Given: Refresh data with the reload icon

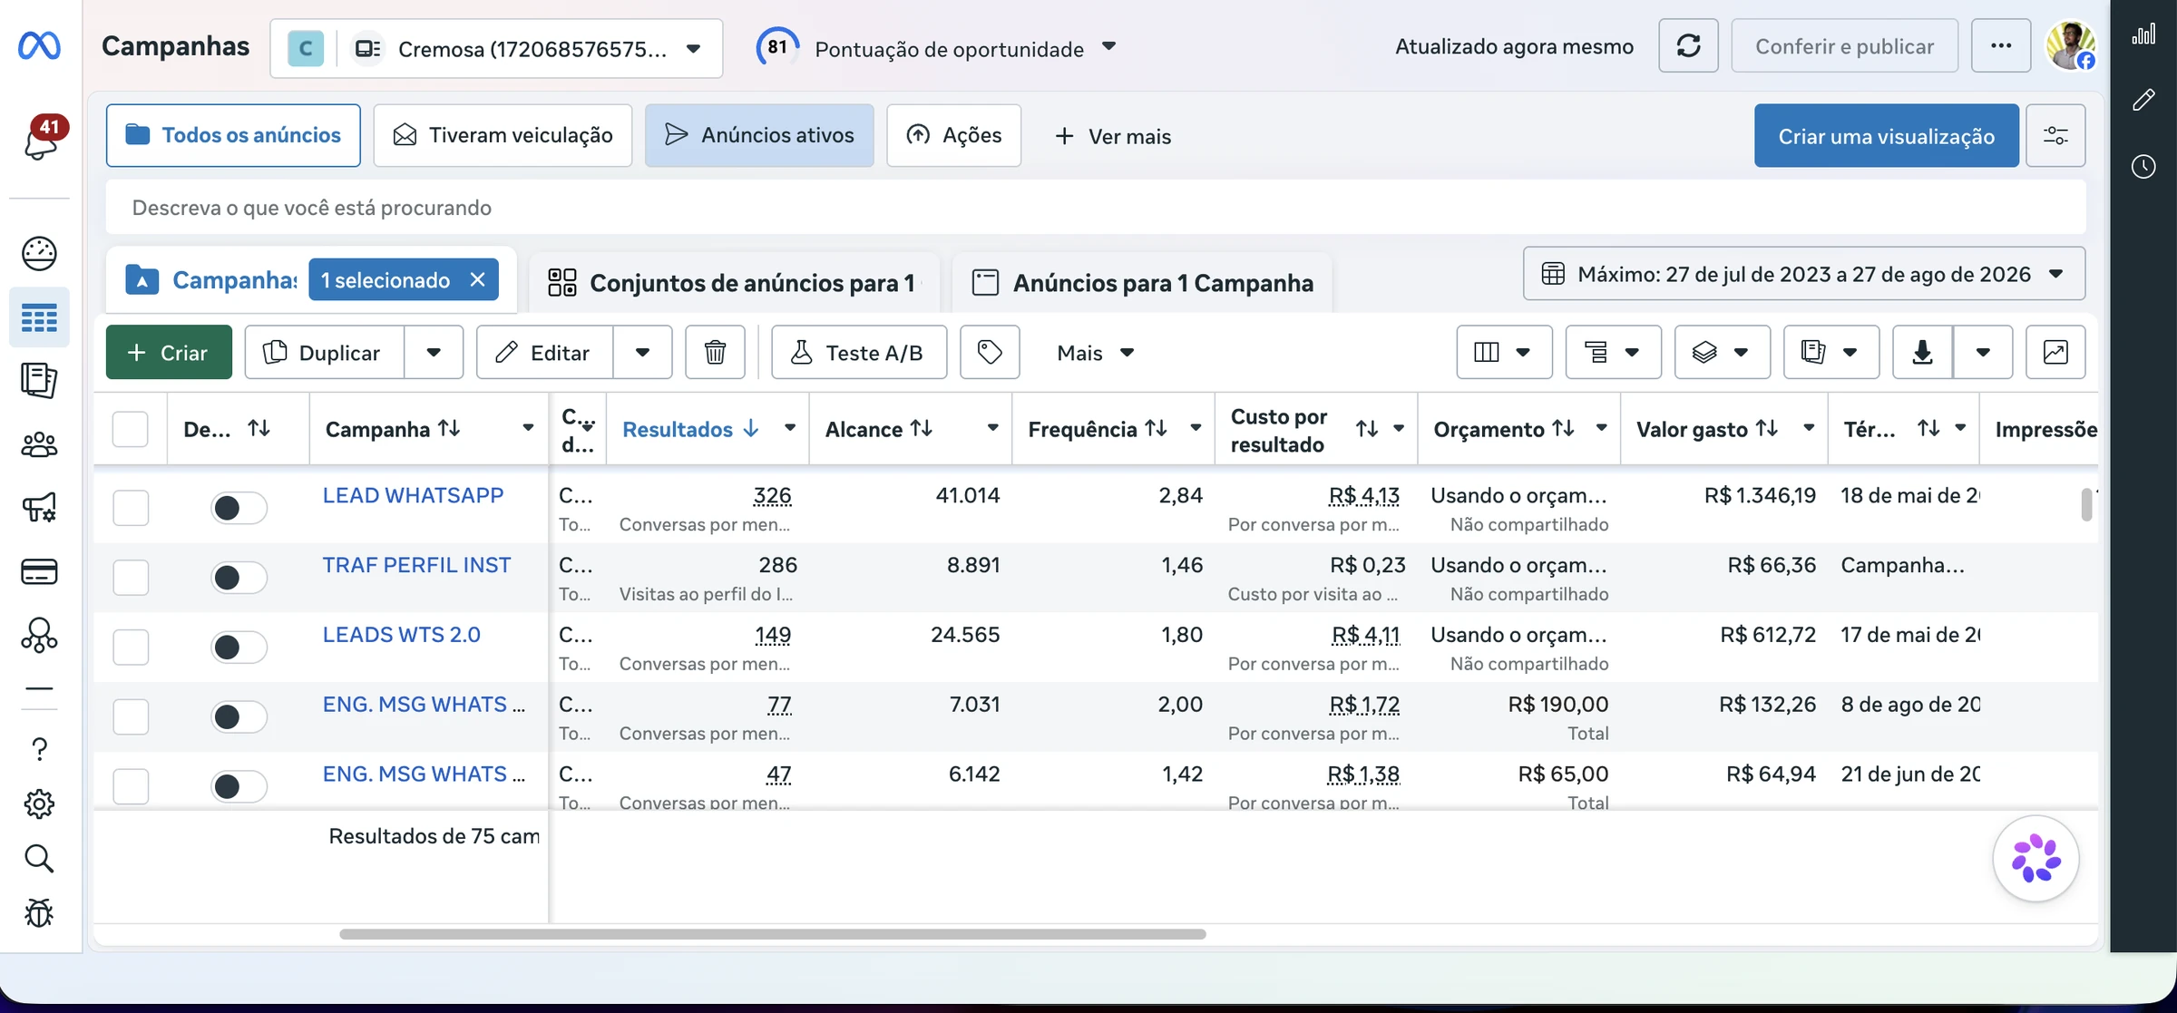Looking at the screenshot, I should click(x=1688, y=45).
